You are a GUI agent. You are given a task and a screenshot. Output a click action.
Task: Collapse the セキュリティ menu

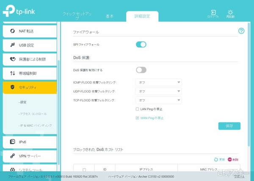tap(30, 87)
